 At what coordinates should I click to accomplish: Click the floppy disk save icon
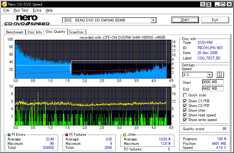209,4
